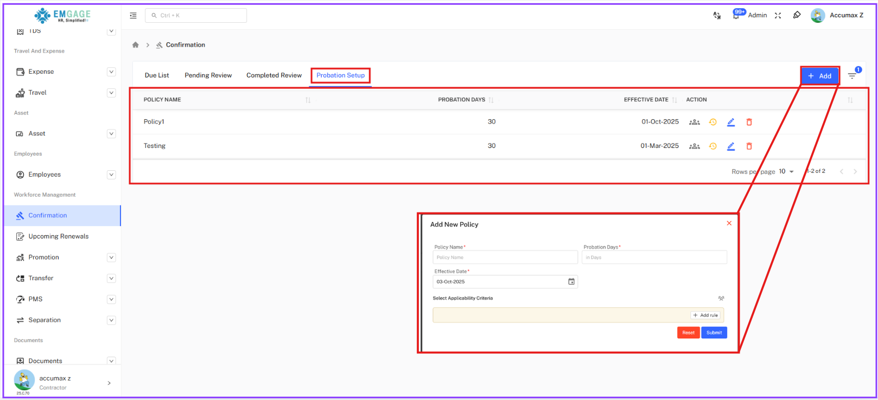Click the edit pencil icon for Policy1
The image size is (878, 400).
731,122
